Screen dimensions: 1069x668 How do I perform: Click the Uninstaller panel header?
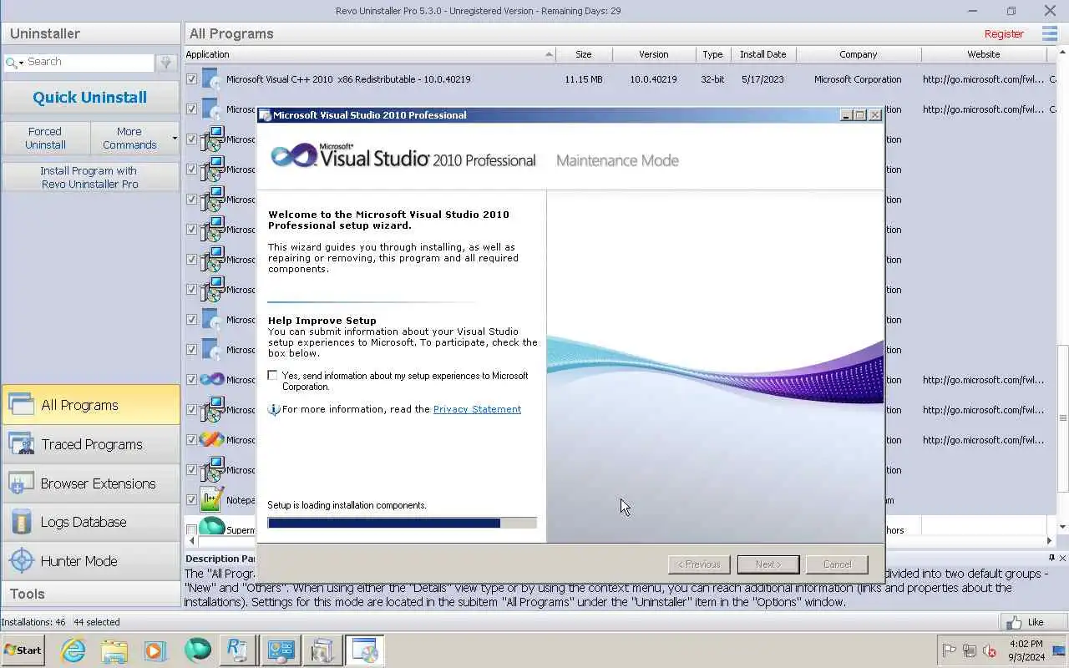[90, 33]
